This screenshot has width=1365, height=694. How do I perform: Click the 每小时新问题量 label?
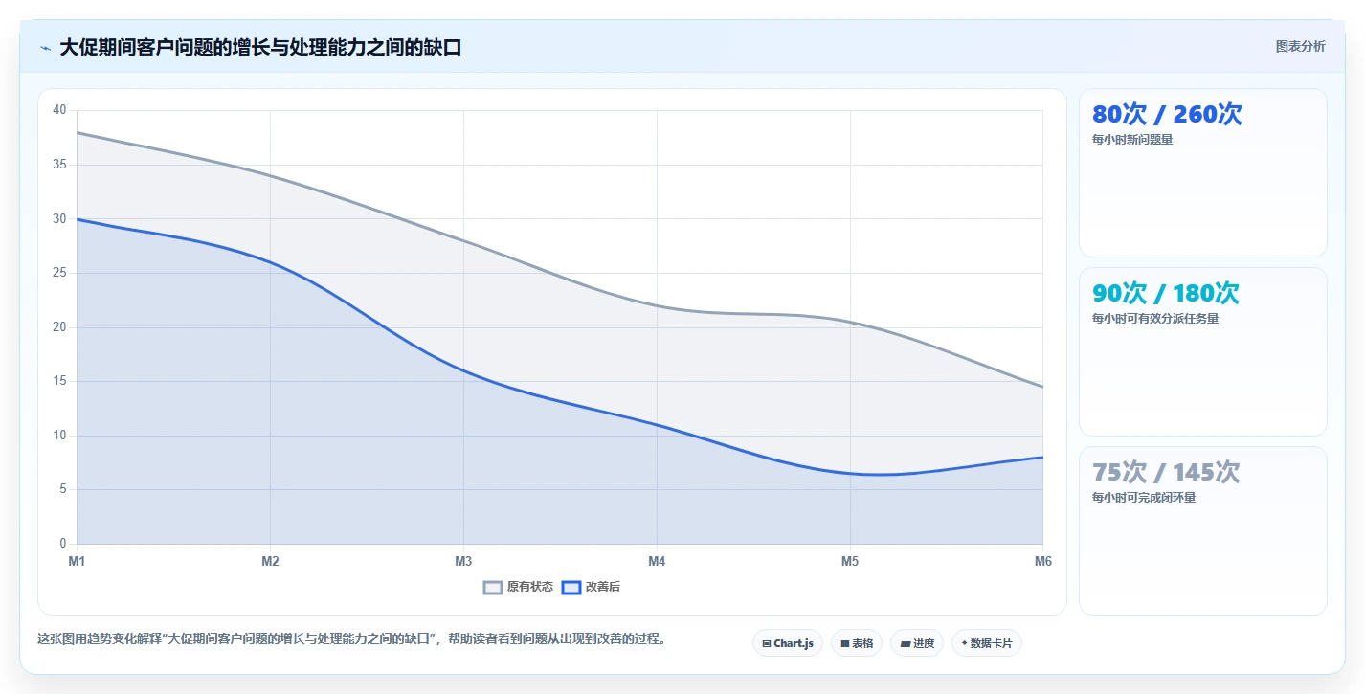pos(1132,140)
